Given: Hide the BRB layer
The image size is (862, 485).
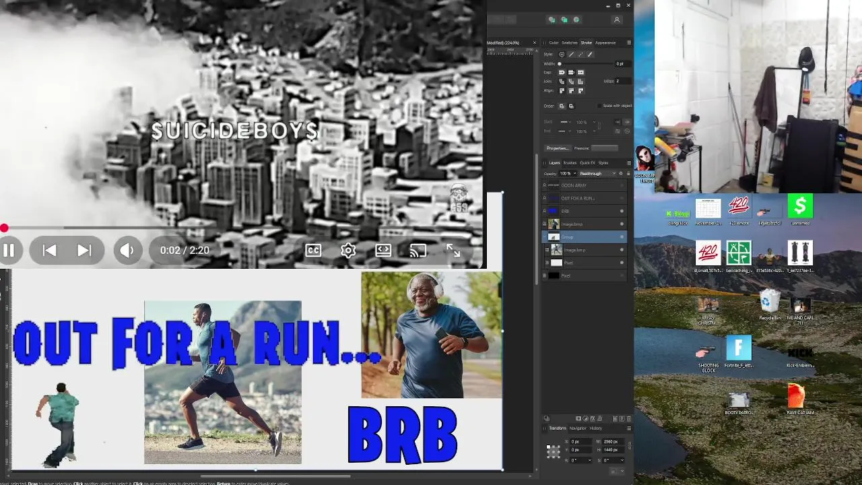Looking at the screenshot, I should (622, 211).
